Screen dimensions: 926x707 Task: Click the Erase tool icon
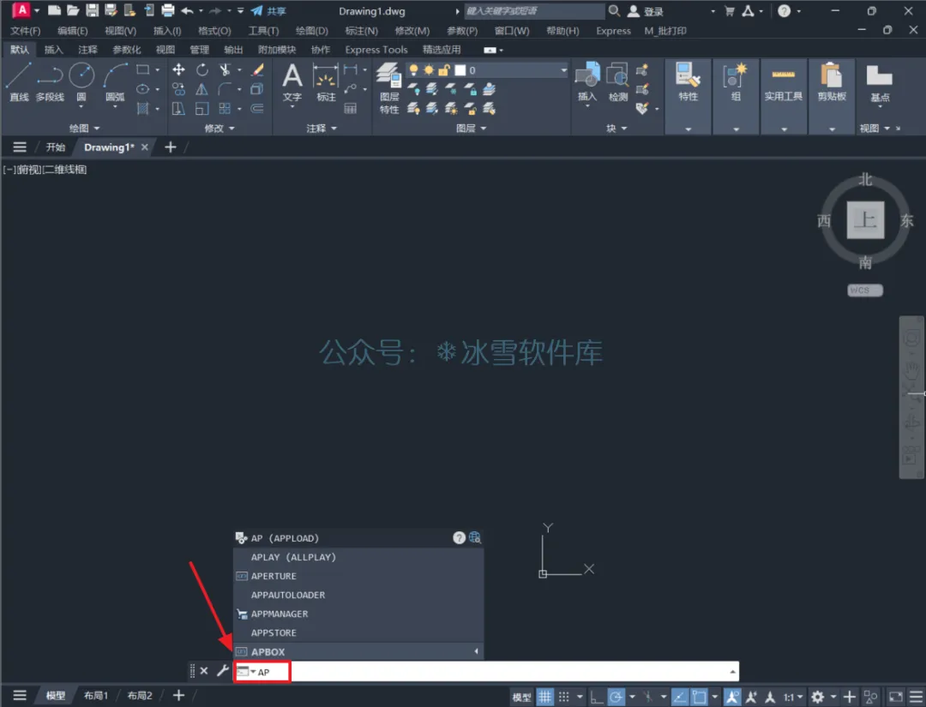point(257,69)
